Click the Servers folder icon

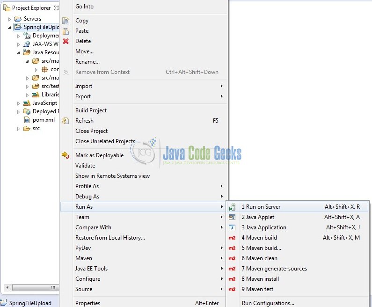point(18,19)
